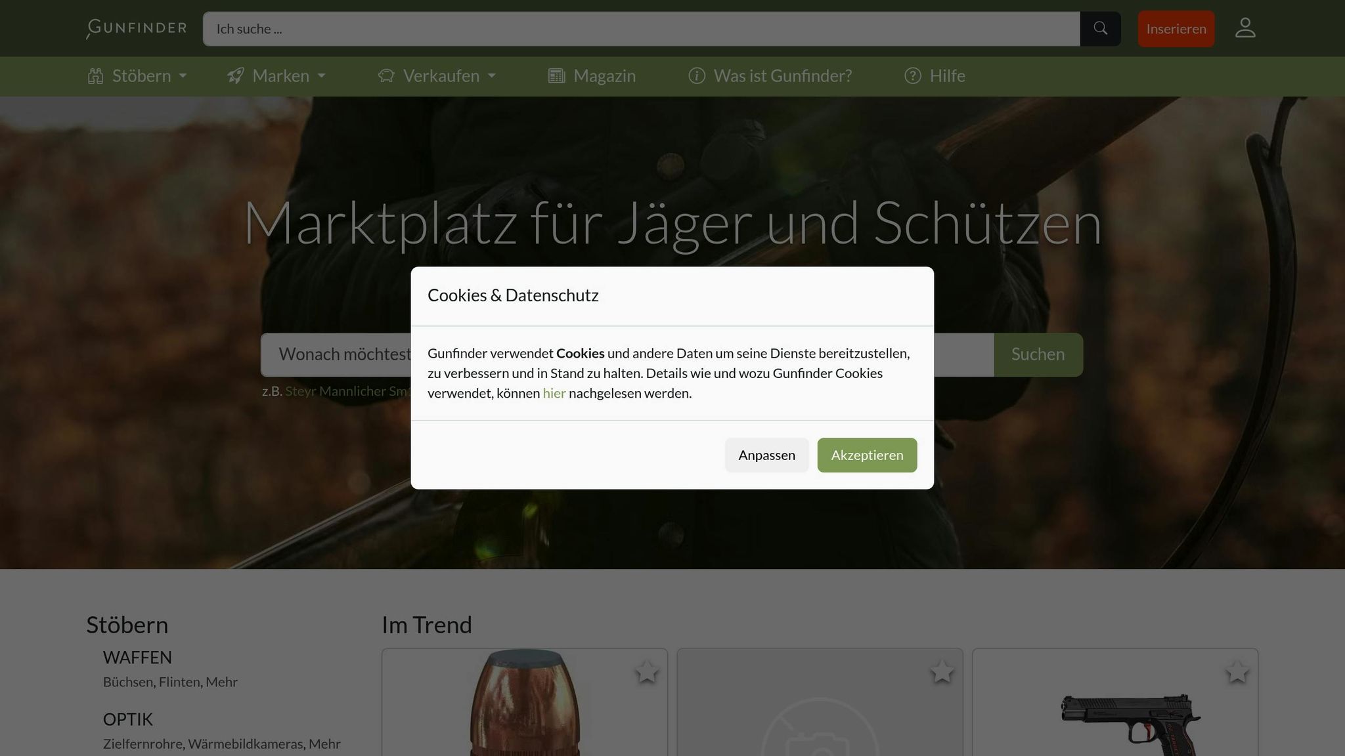The image size is (1345, 756).
Task: Open Was ist Gunfinder? page
Action: pyautogui.click(x=770, y=76)
